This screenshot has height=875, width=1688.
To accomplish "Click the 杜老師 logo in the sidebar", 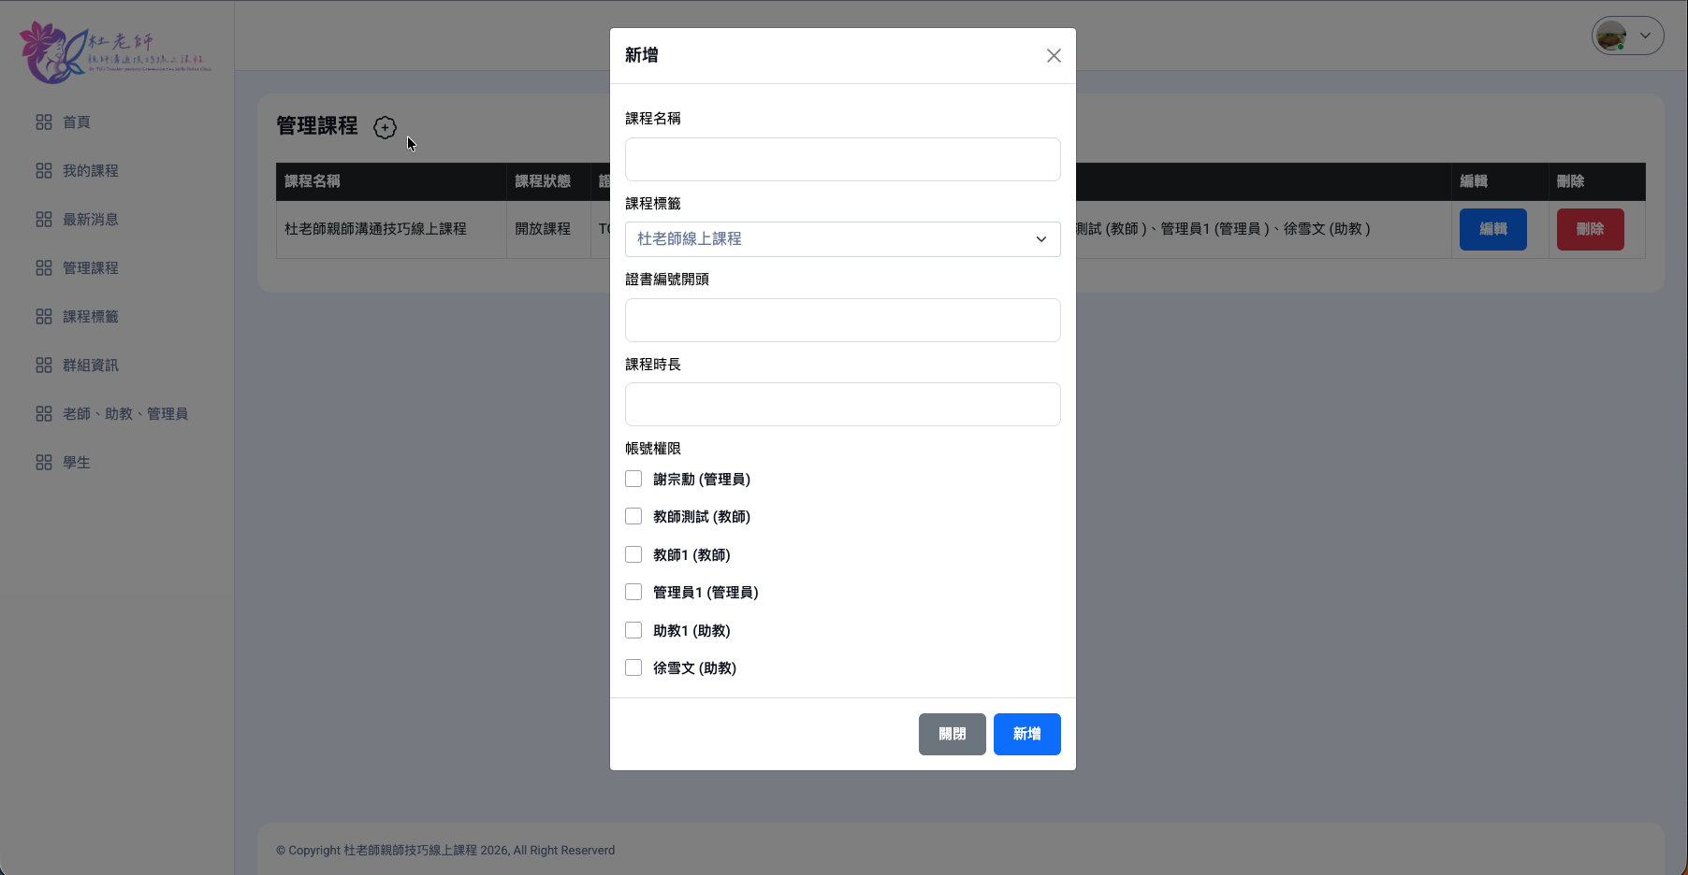I will [x=115, y=52].
